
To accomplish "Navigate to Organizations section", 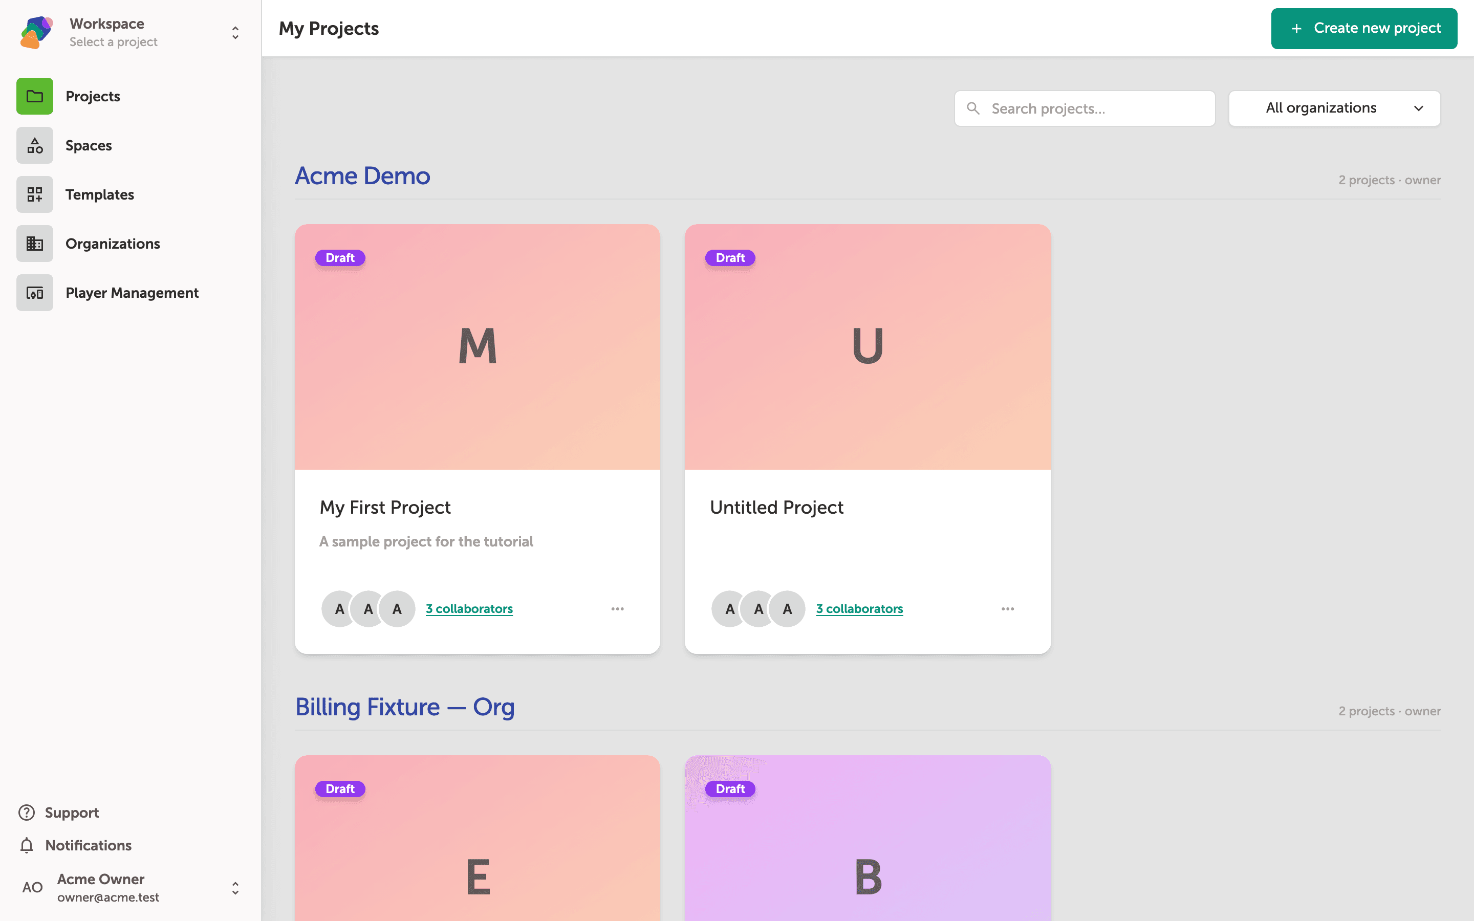I will coord(113,244).
